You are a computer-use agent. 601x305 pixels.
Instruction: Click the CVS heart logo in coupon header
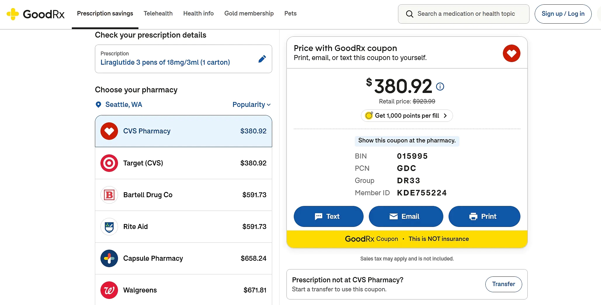511,53
